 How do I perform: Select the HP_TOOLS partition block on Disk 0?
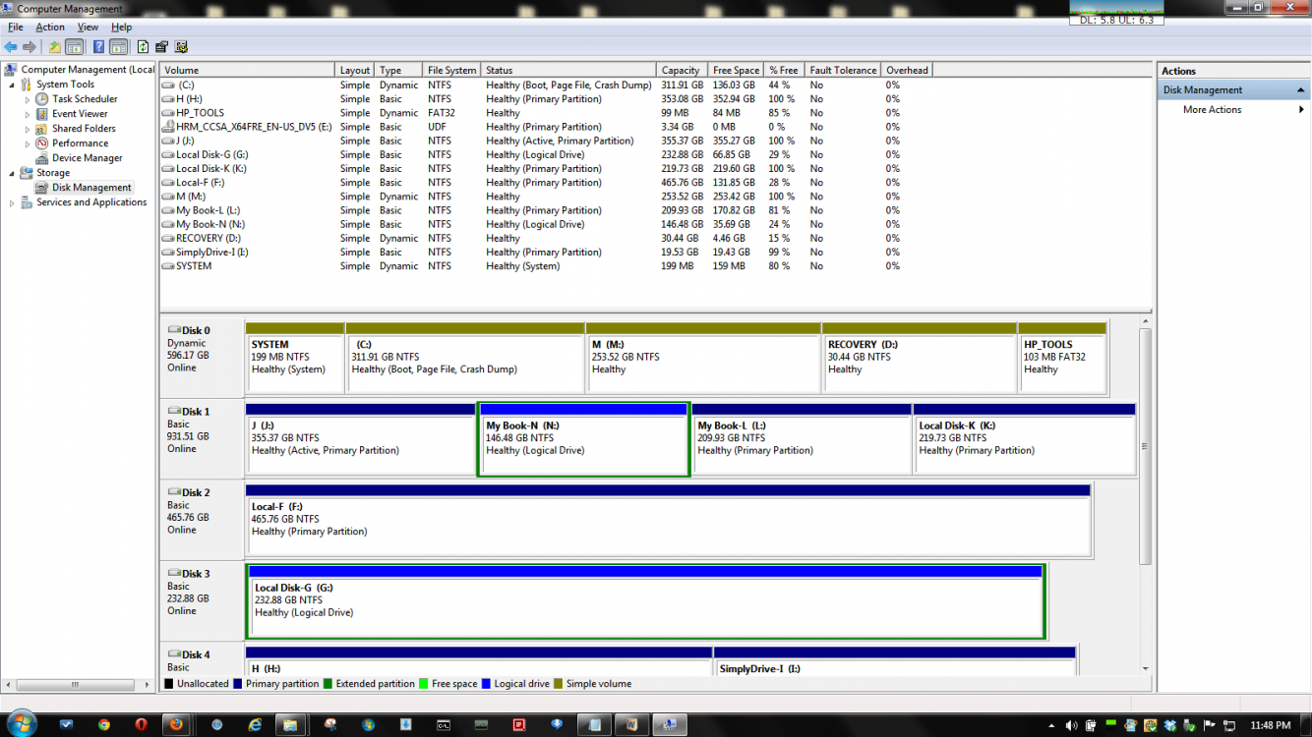coord(1062,358)
